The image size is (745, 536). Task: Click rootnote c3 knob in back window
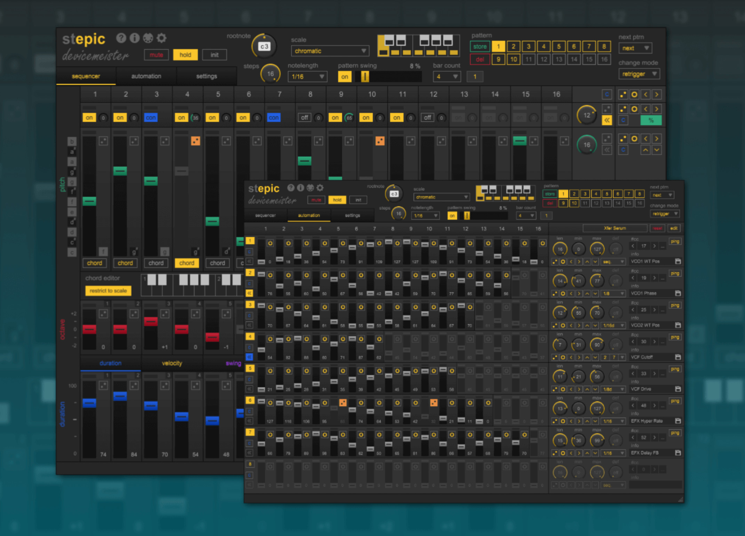click(x=264, y=46)
